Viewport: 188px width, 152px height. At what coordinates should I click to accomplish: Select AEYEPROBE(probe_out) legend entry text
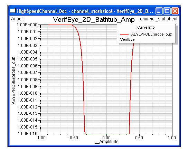[x=152, y=35]
